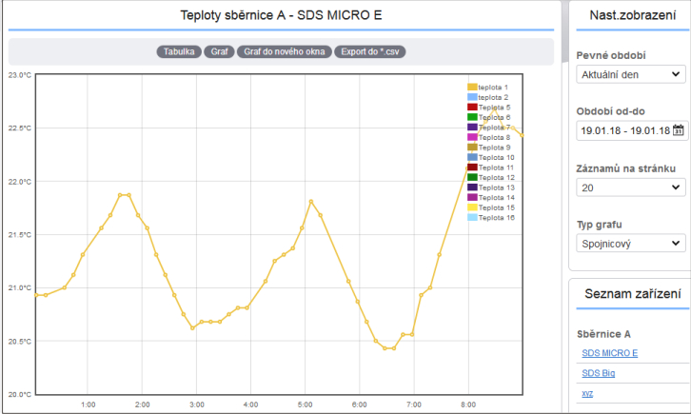Toggle teplota 2 series in legend

tap(494, 97)
